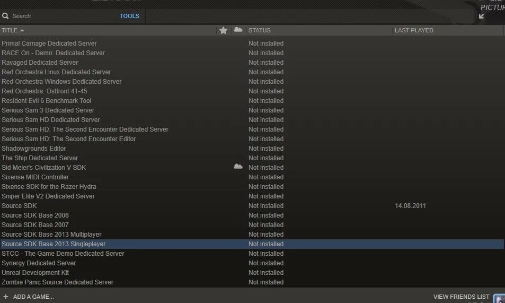Image resolution: width=505 pixels, height=303 pixels.
Task: Select Serious Sam HD Dedicated Server
Action: coord(50,120)
